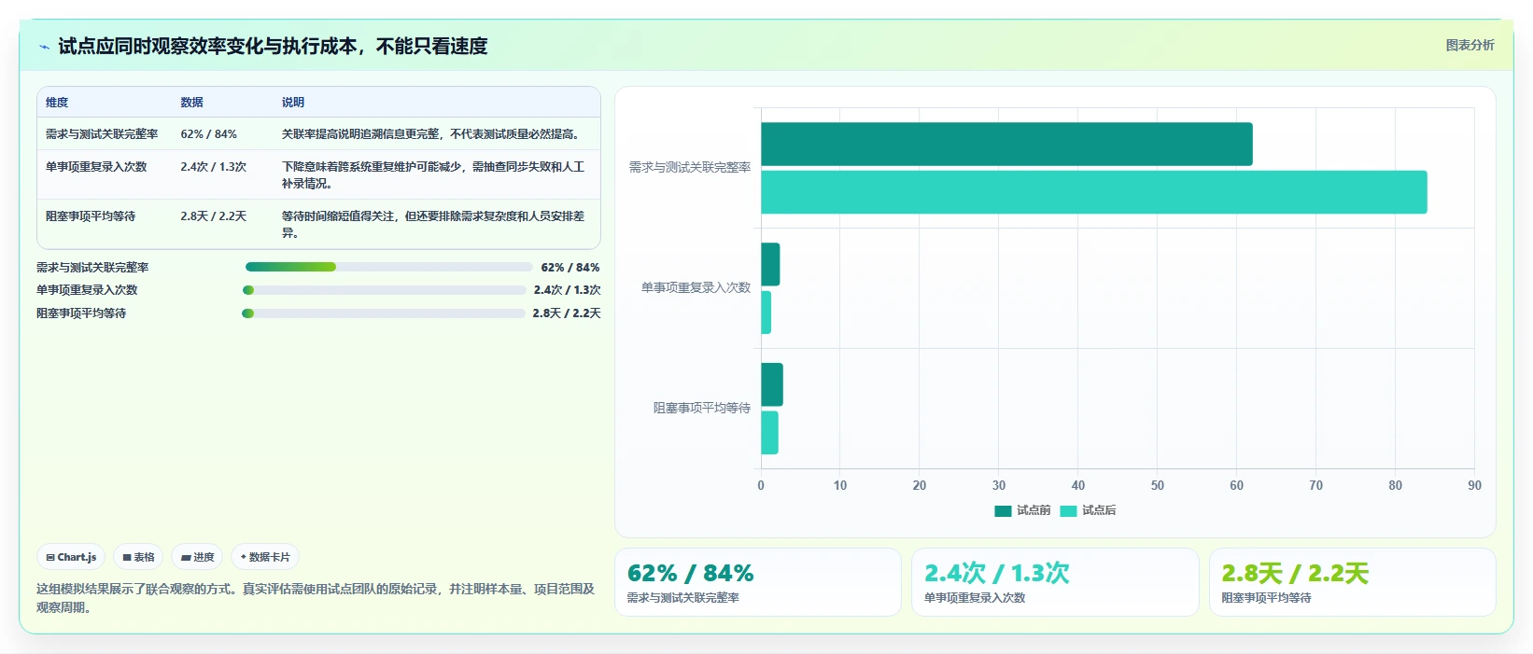The height and width of the screenshot is (654, 1533).
Task: Click the 数据 column header
Action: [x=191, y=103]
